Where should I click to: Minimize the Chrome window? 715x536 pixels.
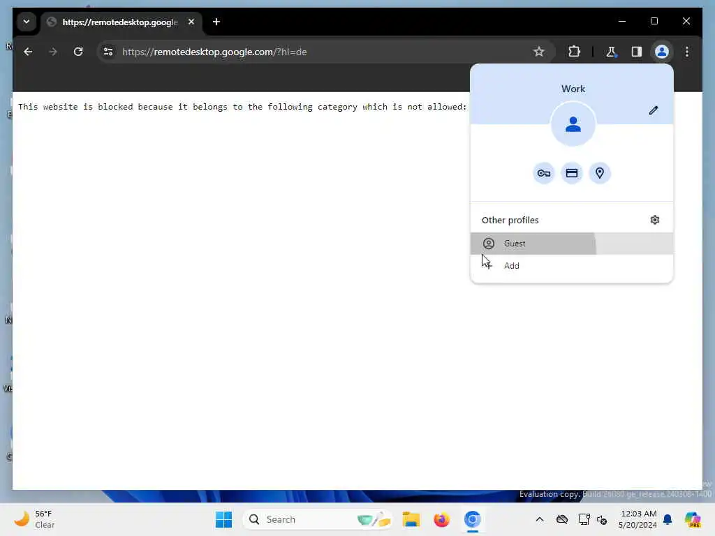coord(622,21)
